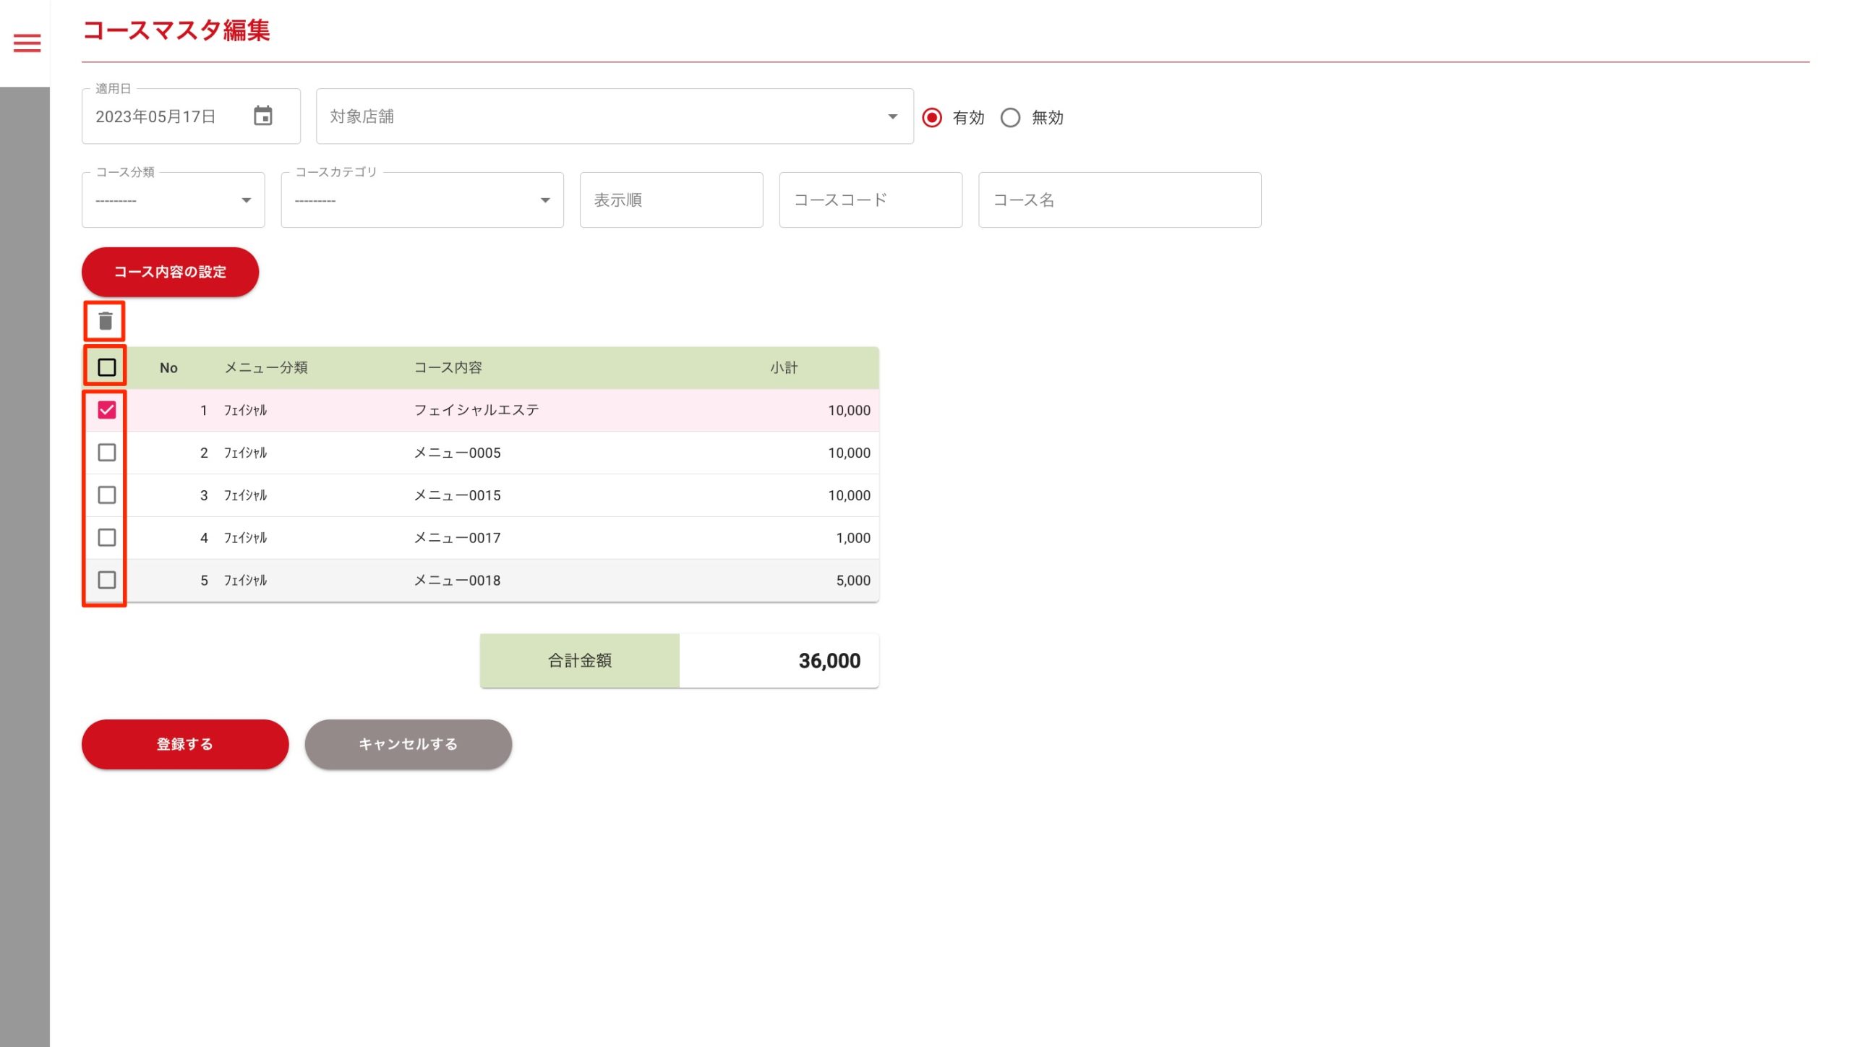Screen dimensions: 1851x1047
Task: Check the メニュー0018 row checkbox
Action: tap(106, 580)
